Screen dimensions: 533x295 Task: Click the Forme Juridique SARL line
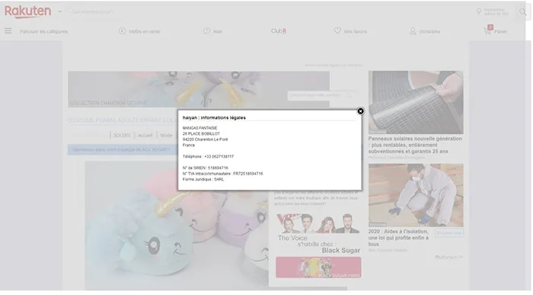pos(203,179)
